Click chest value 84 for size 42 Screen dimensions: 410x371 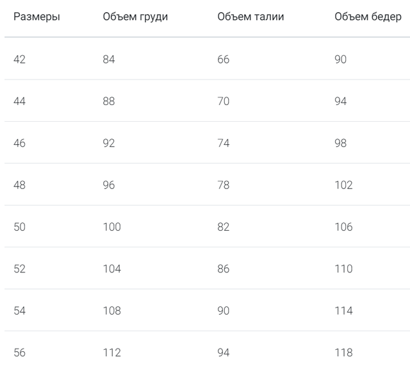coord(109,60)
